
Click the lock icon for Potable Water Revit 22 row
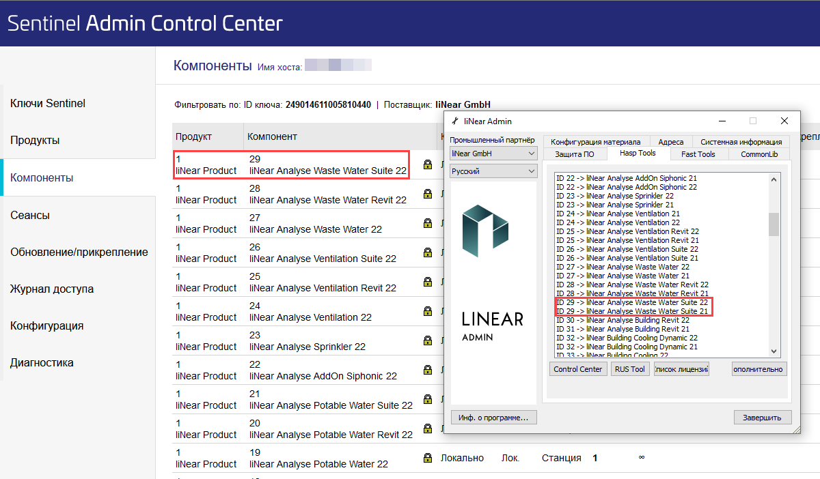(x=428, y=429)
